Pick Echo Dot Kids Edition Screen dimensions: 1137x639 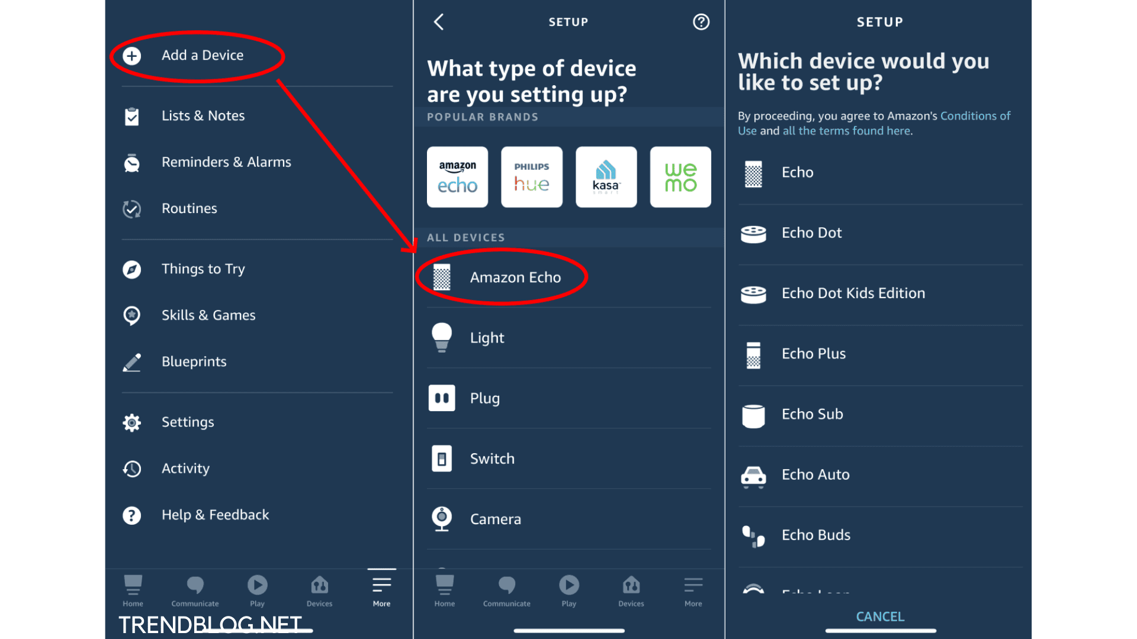click(x=881, y=293)
